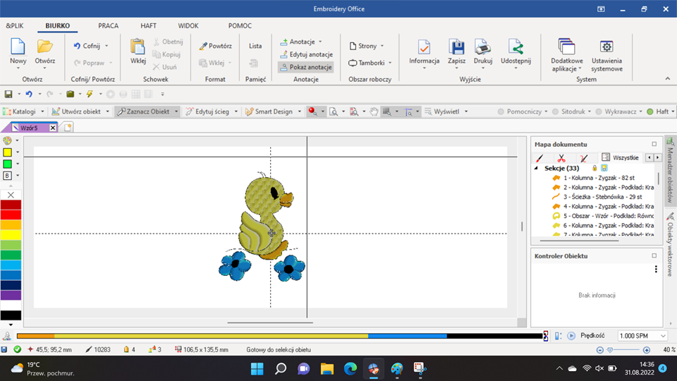Click the Udostępnij share icon
The image size is (677, 381).
click(516, 48)
